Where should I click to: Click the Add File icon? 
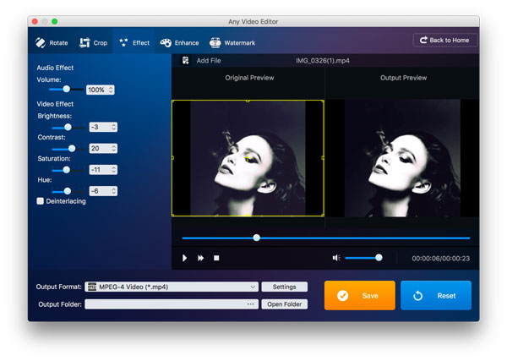pos(185,61)
